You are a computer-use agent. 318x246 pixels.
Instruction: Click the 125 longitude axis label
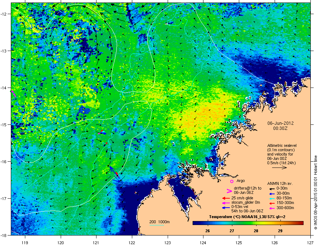coord(239,242)
